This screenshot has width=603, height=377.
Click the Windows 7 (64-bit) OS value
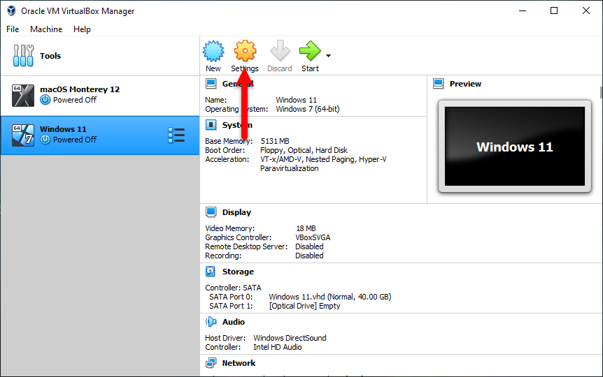coord(308,109)
